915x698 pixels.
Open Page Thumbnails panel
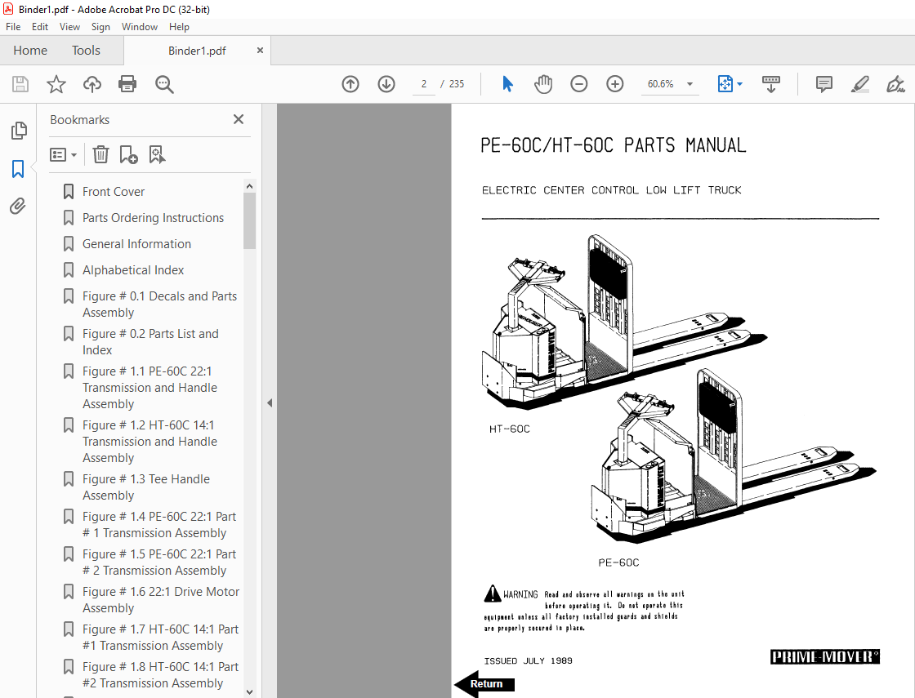(x=19, y=131)
